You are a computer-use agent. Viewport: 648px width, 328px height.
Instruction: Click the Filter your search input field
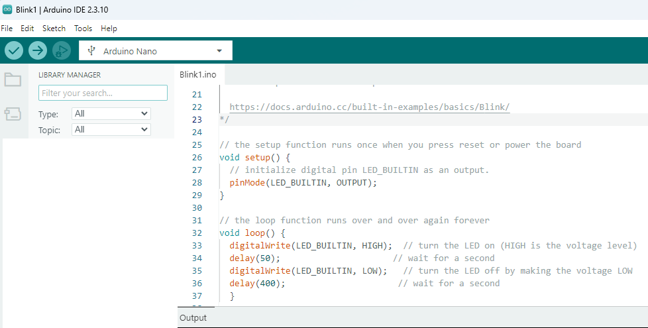(x=103, y=93)
